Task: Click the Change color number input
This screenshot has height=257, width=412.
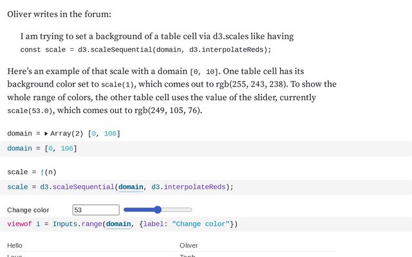Action: 96,209
